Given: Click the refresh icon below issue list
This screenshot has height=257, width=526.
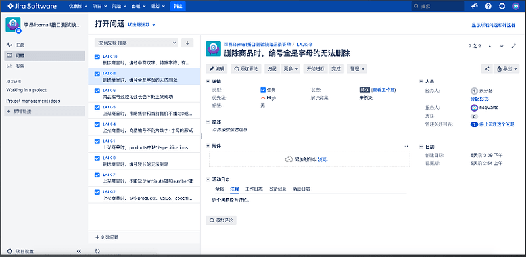Looking at the screenshot, I should pyautogui.click(x=97, y=251).
